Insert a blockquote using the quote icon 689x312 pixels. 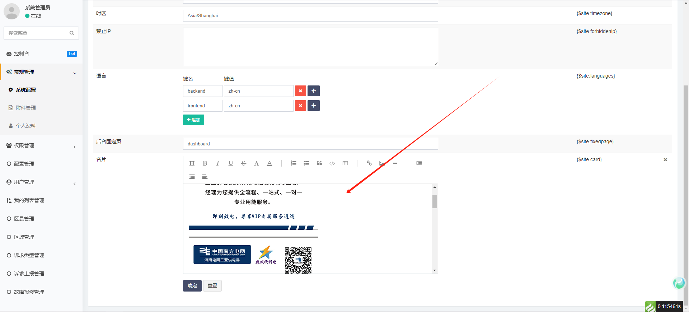[319, 163]
